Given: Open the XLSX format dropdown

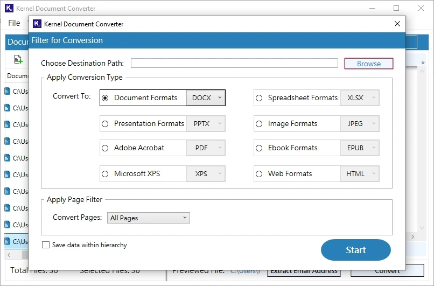Looking at the screenshot, I should 360,97.
